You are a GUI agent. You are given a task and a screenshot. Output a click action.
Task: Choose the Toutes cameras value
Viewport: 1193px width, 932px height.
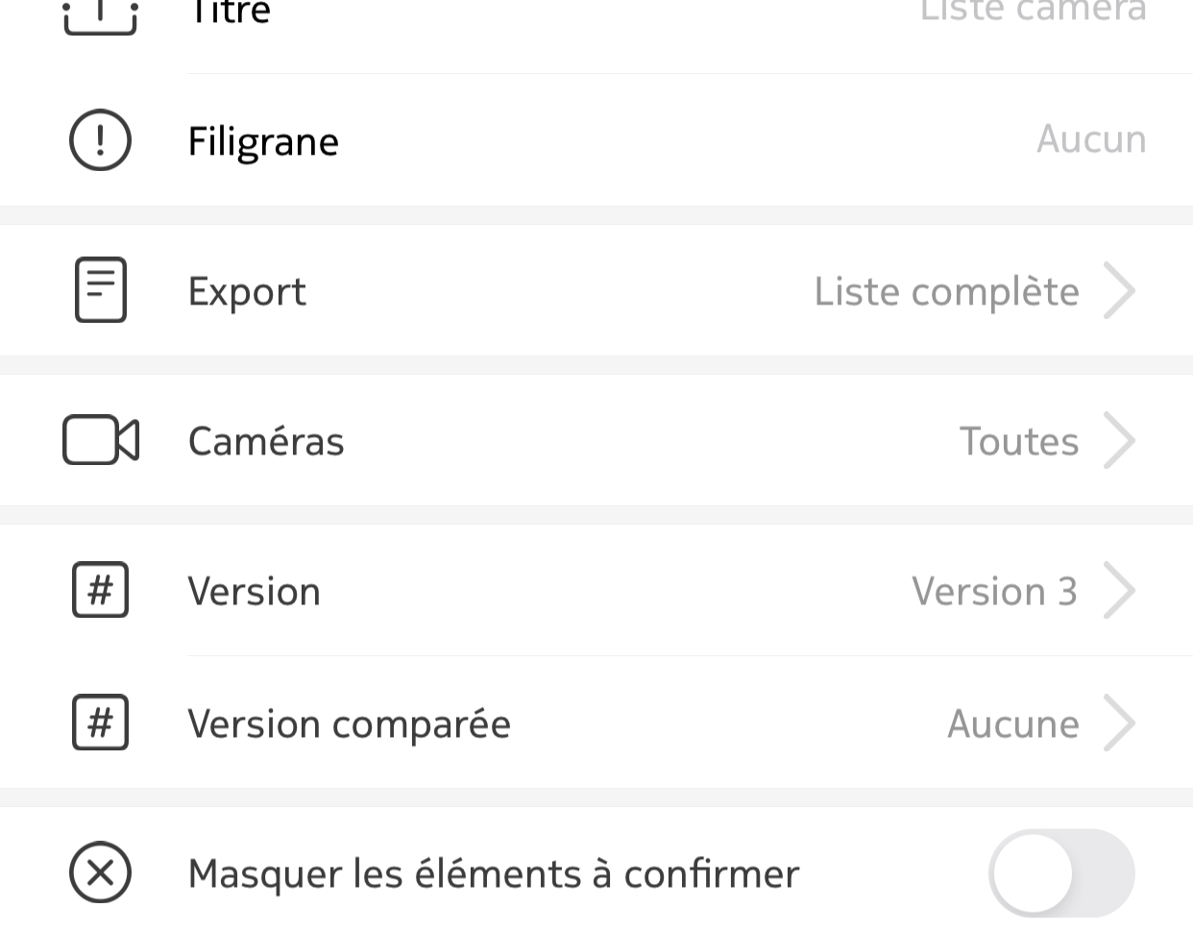click(x=1019, y=442)
